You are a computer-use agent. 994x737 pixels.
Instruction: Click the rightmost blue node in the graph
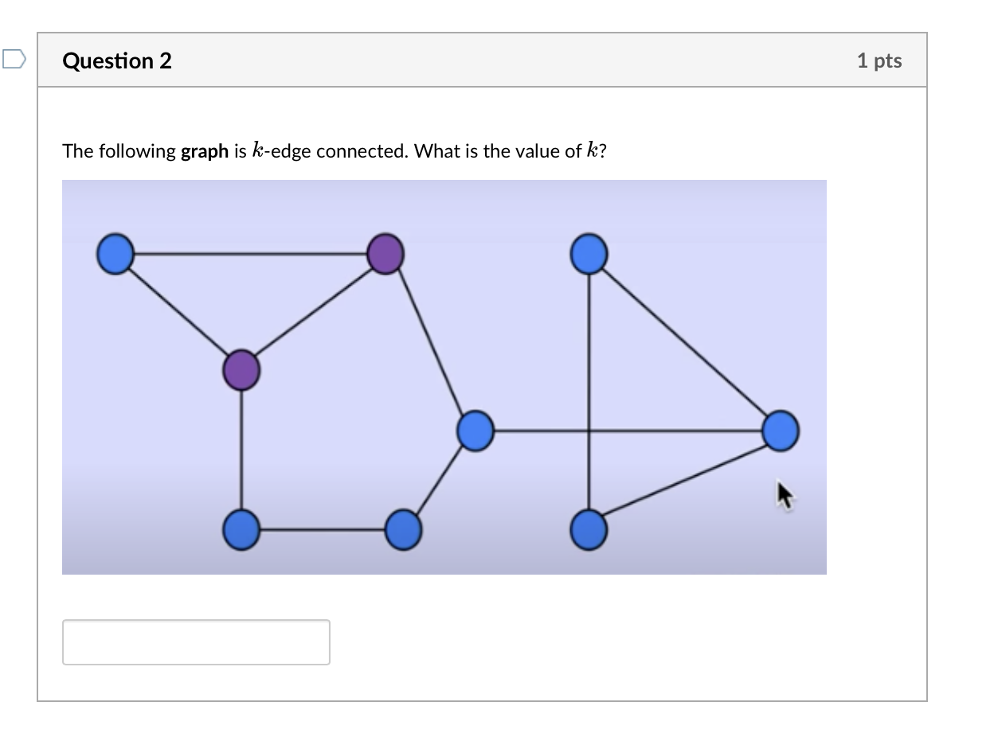780,431
